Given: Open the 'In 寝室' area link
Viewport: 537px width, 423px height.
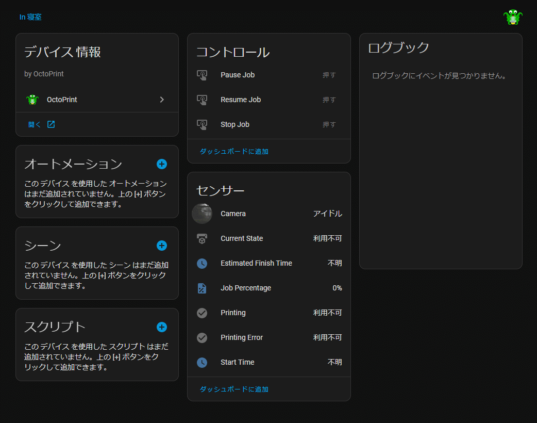Looking at the screenshot, I should tap(30, 17).
